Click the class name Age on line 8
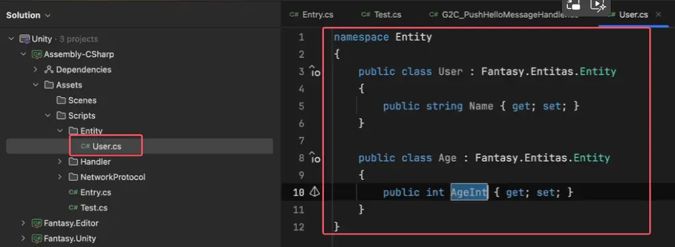Viewport: 675px width, 247px height. click(x=448, y=158)
